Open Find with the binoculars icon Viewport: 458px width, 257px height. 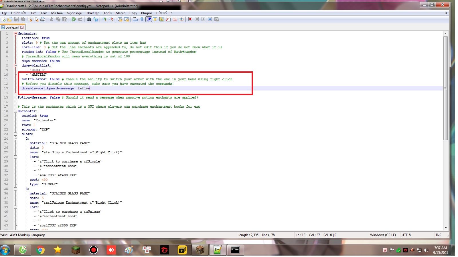[89, 19]
